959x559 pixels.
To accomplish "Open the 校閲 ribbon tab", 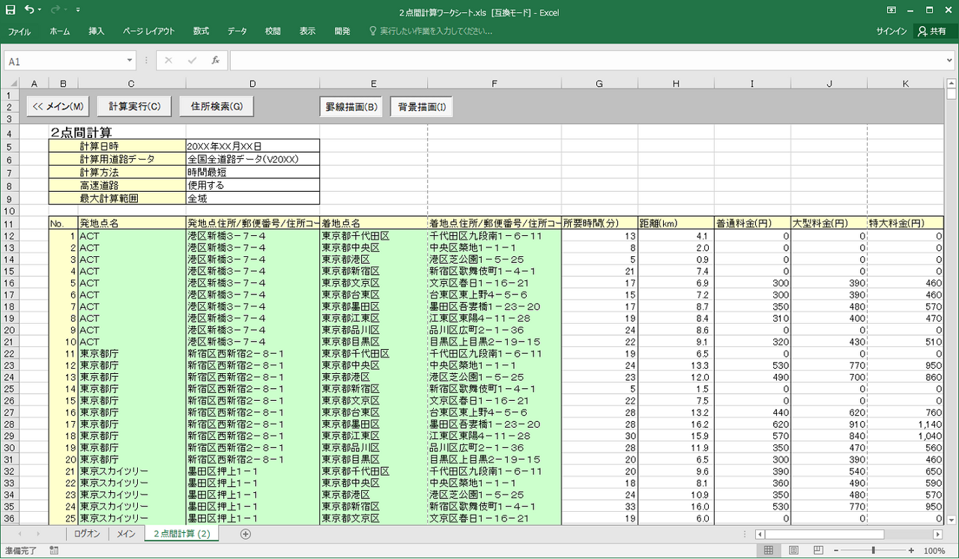I will click(273, 31).
